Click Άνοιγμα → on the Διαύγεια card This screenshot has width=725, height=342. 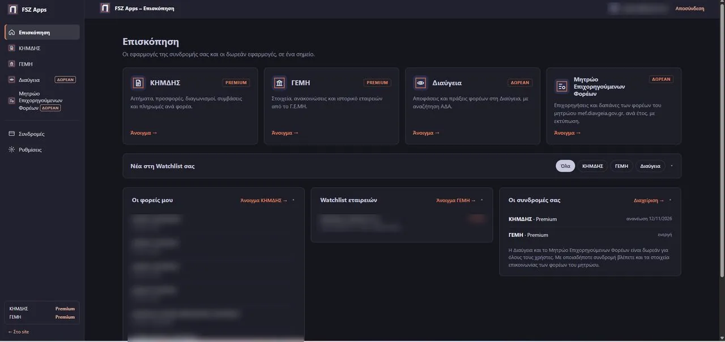(426, 133)
